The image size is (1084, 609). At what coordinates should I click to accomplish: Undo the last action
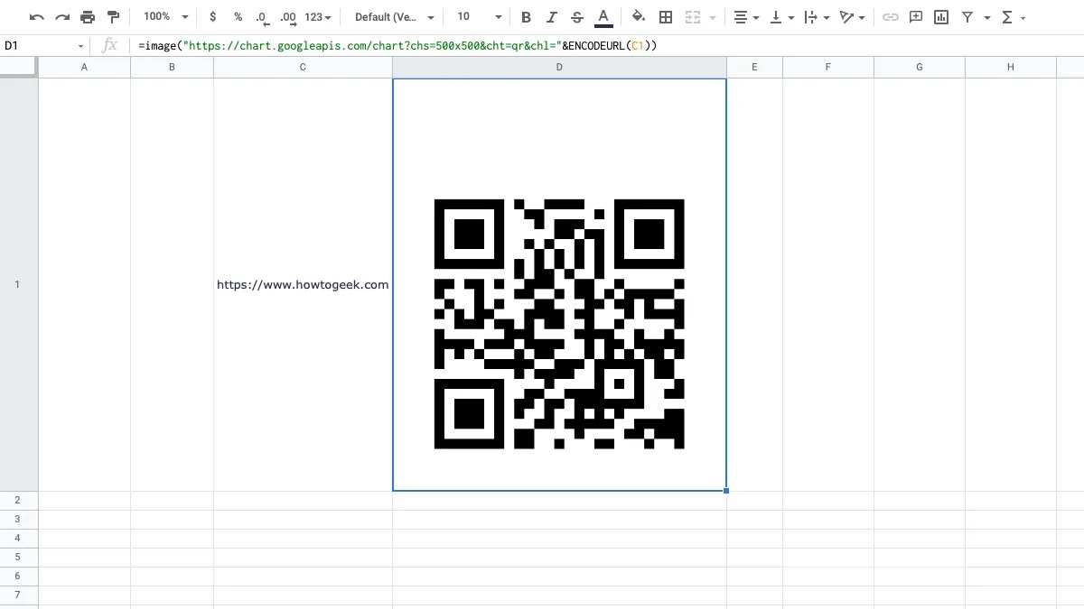pyautogui.click(x=36, y=16)
